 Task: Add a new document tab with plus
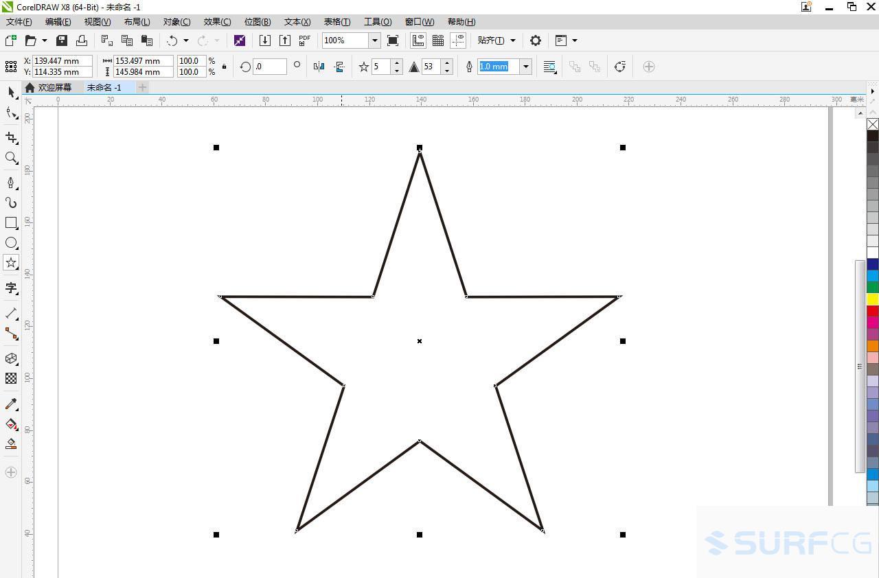(142, 87)
